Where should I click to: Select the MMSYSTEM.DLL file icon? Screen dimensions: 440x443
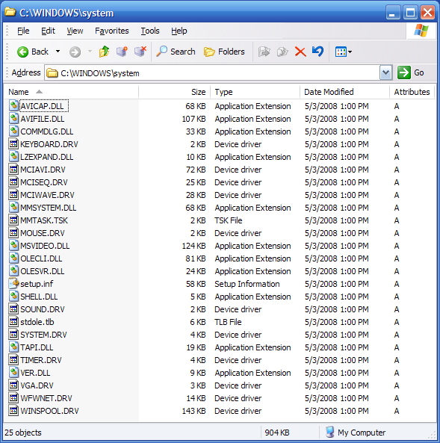(x=13, y=208)
